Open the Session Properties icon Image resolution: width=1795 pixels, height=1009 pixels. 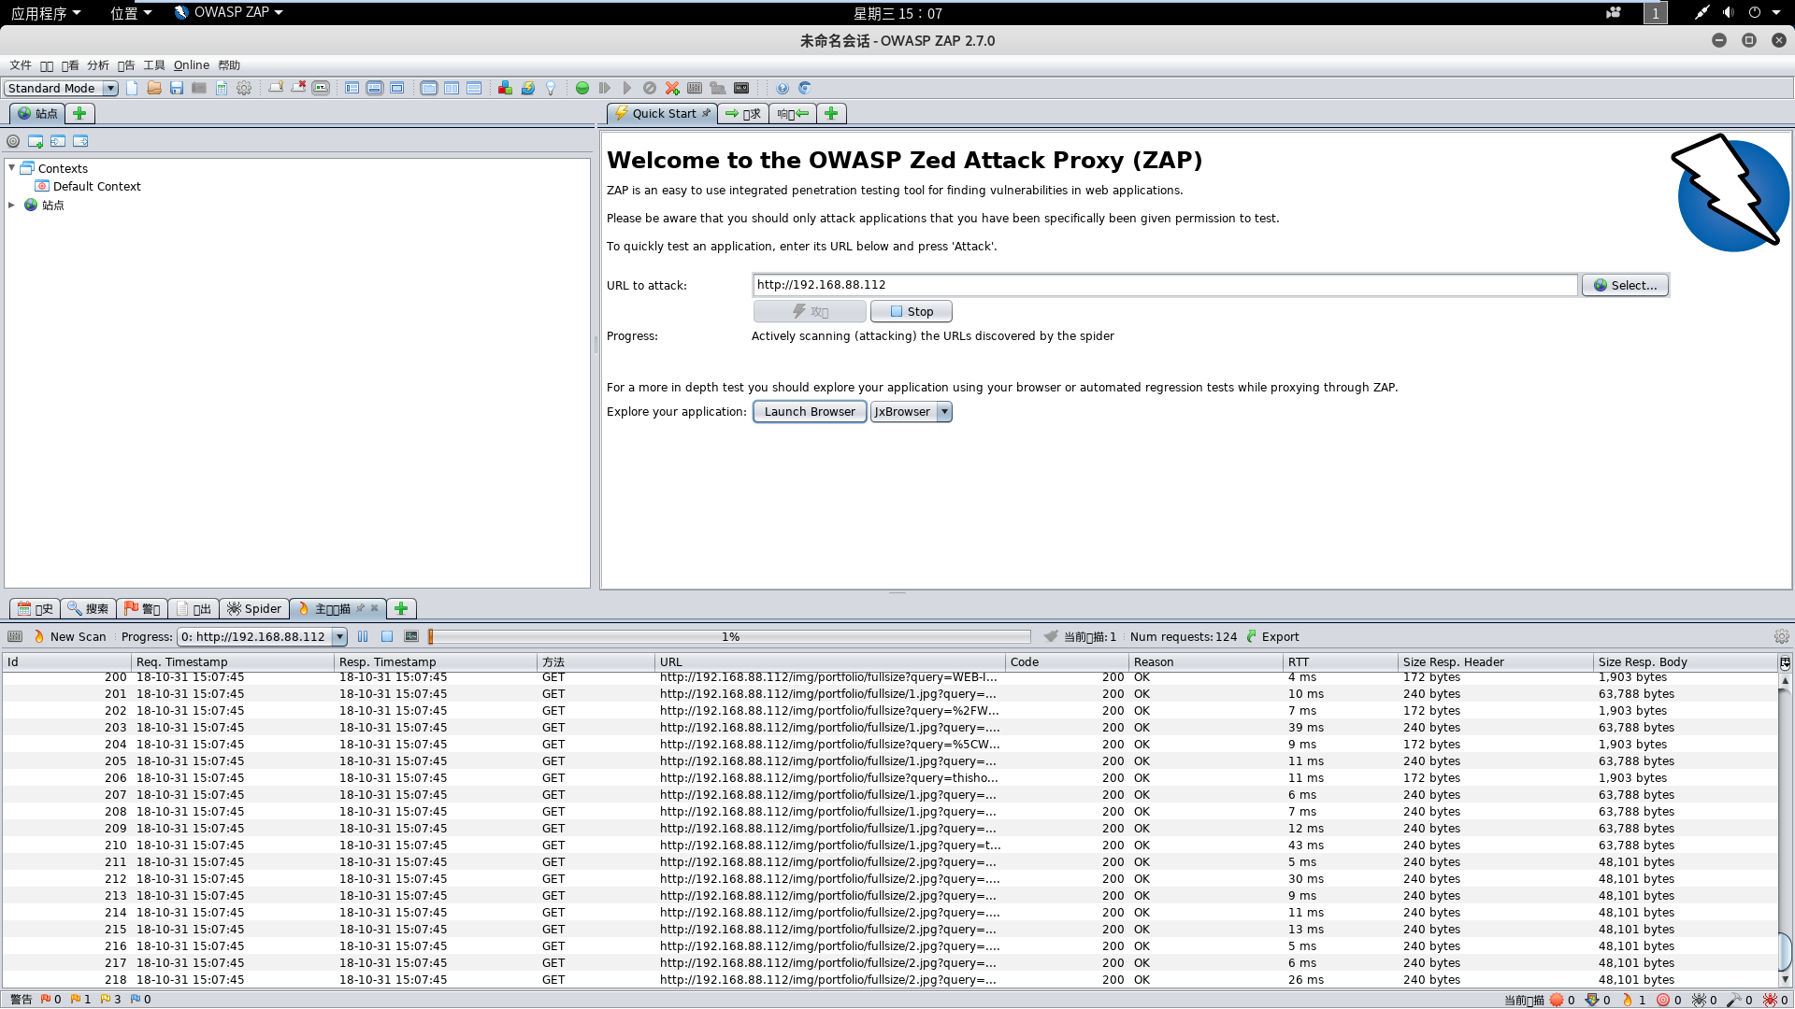[x=222, y=88]
